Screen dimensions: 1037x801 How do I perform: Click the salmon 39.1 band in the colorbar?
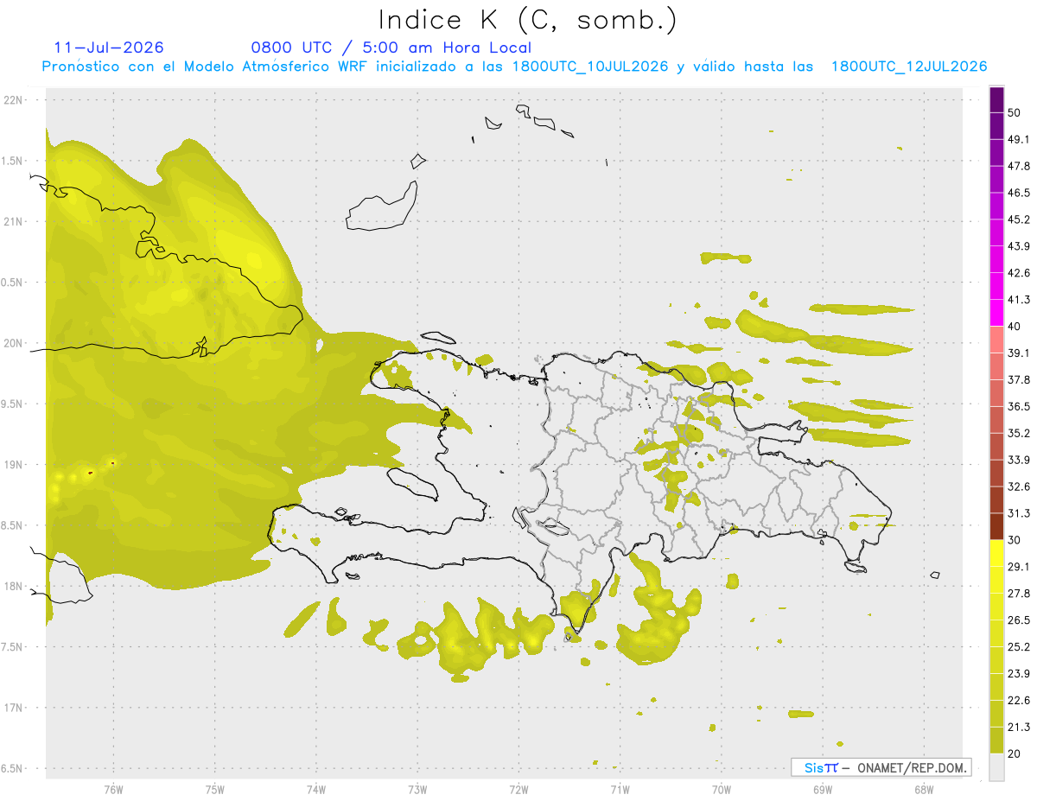click(x=996, y=339)
